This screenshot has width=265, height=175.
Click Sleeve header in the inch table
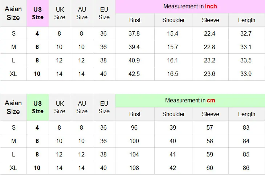[211, 20]
